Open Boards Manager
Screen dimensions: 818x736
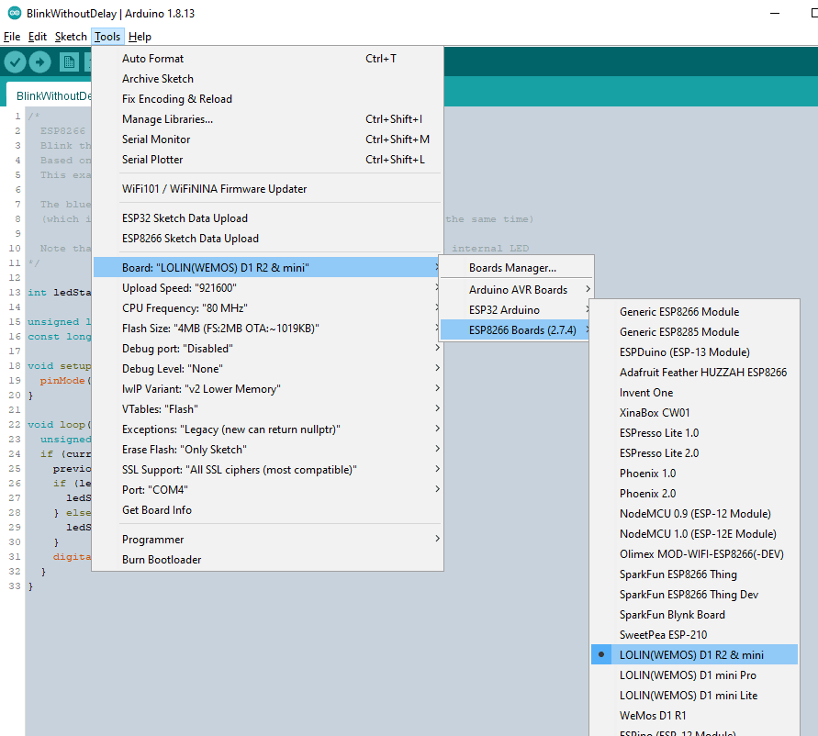click(x=512, y=268)
